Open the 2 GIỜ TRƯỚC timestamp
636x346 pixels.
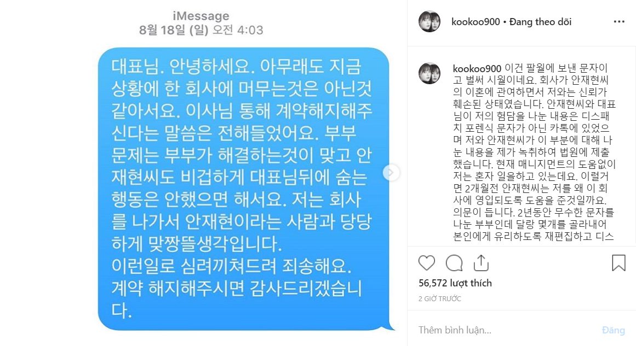pos(440,298)
